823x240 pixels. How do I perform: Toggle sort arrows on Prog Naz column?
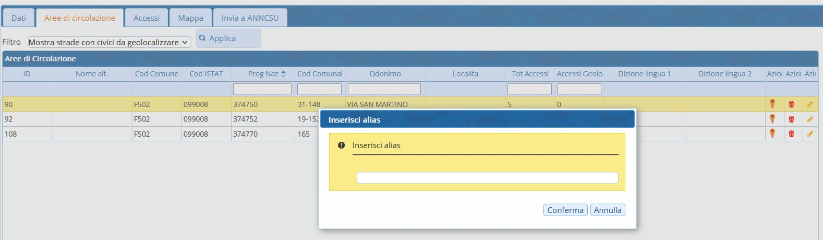click(x=283, y=74)
